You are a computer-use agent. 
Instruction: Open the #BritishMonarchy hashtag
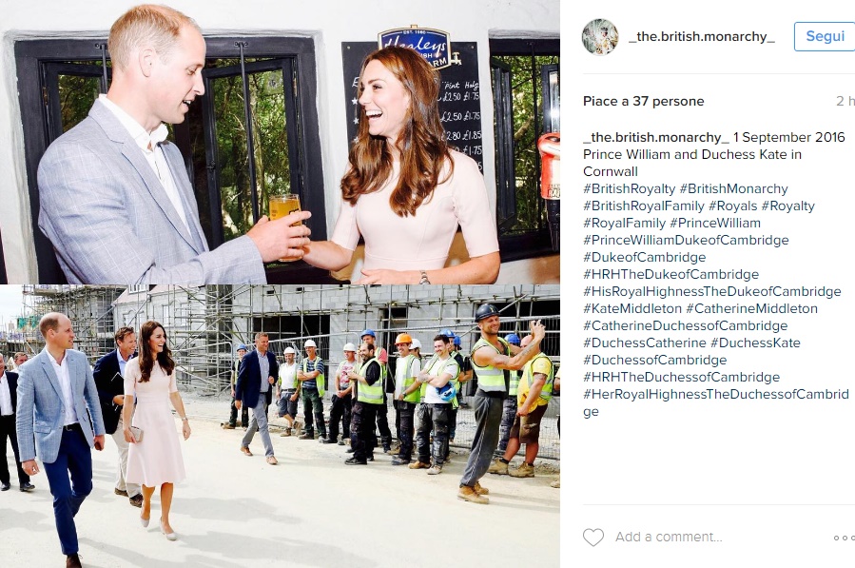click(x=733, y=188)
